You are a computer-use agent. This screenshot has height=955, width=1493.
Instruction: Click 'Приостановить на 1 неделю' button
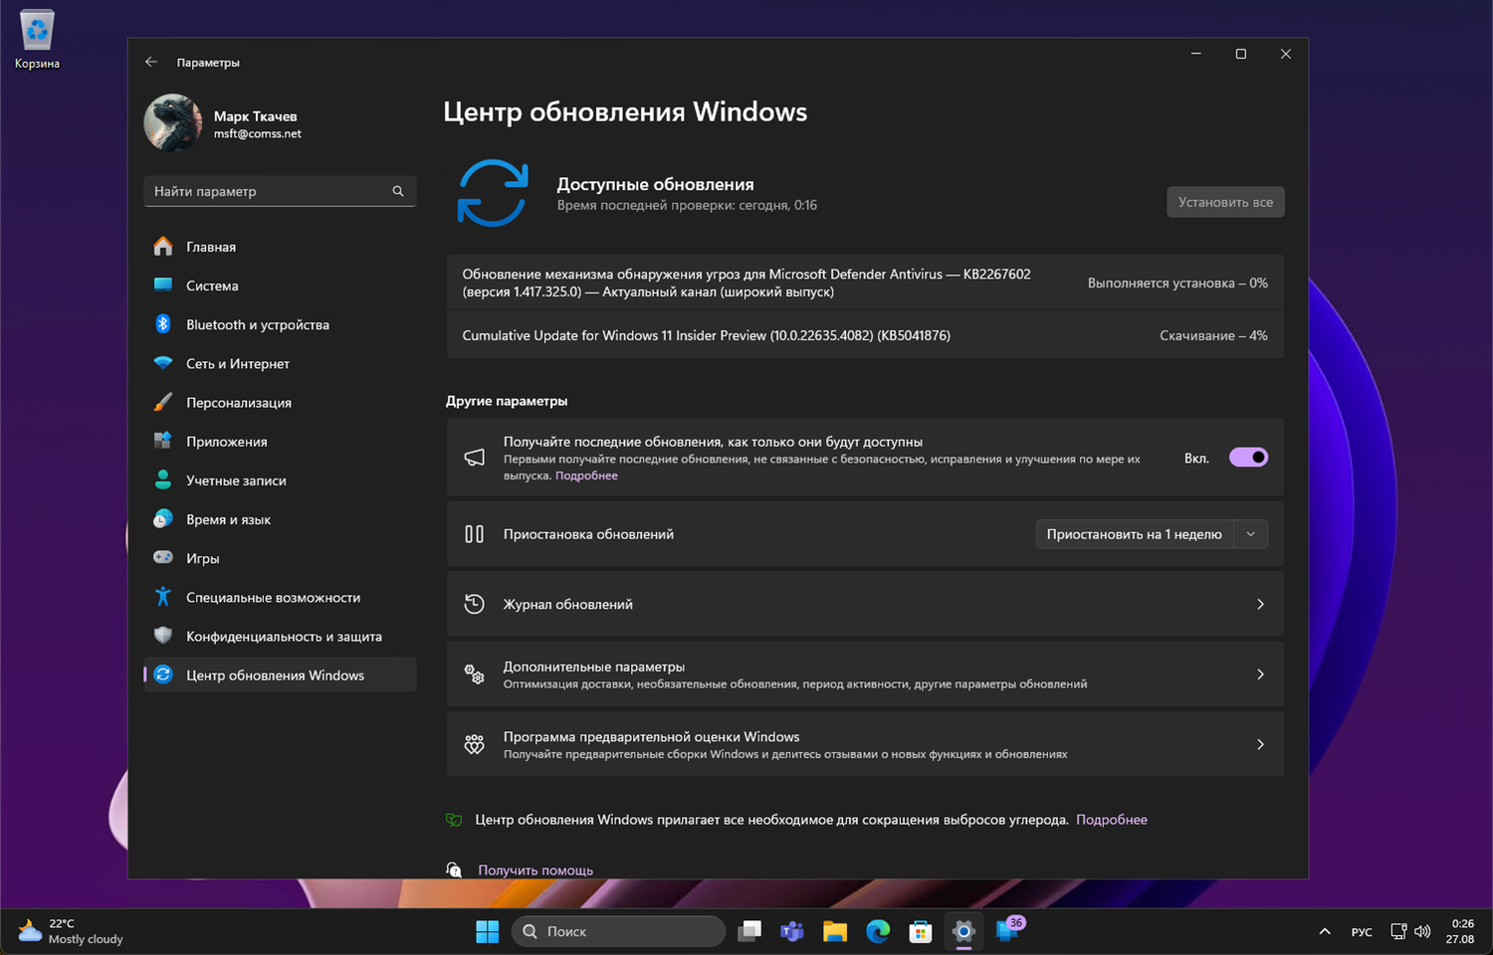[x=1134, y=534]
